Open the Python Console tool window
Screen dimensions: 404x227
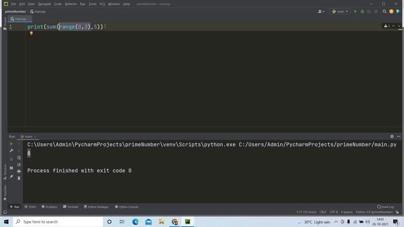tap(126, 207)
